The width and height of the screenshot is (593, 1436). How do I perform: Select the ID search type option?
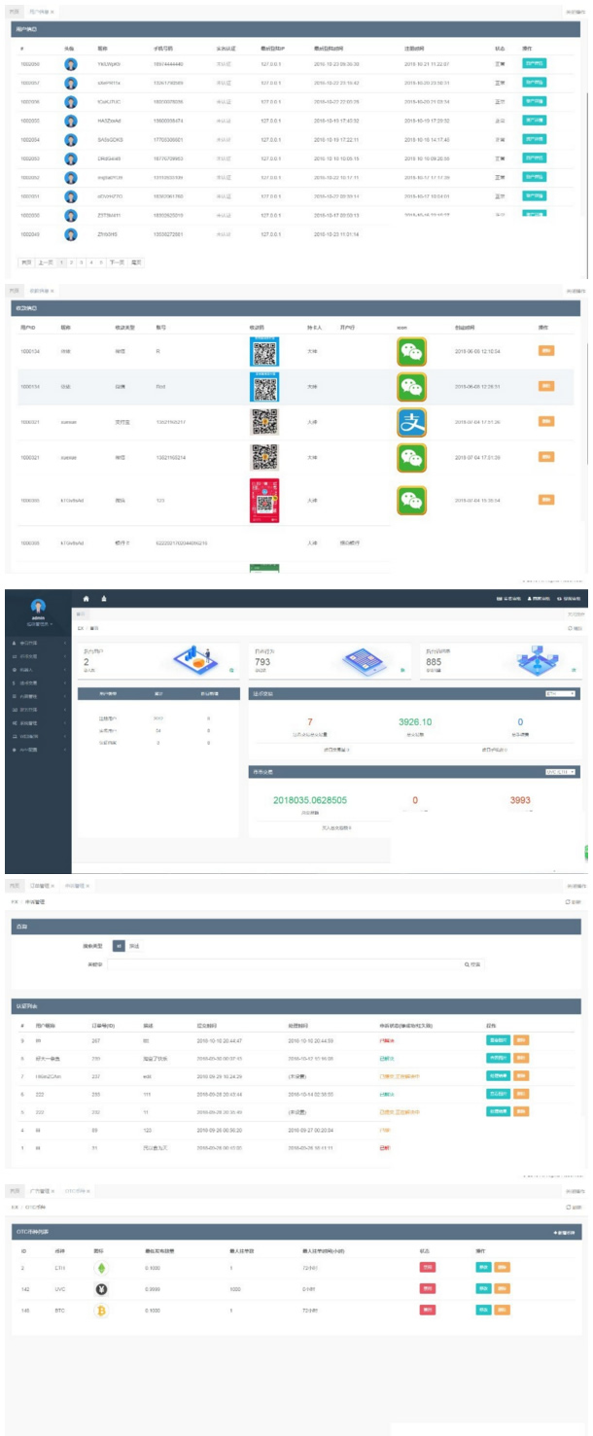tap(119, 944)
